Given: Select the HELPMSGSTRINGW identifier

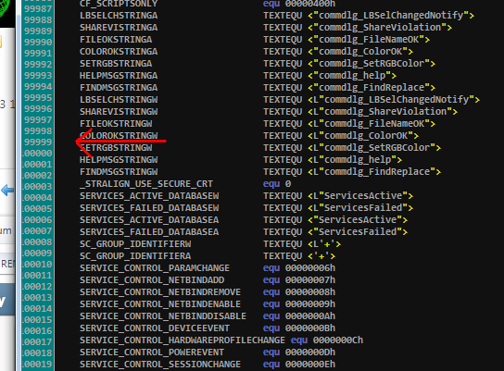Looking at the screenshot, I should click(119, 160).
